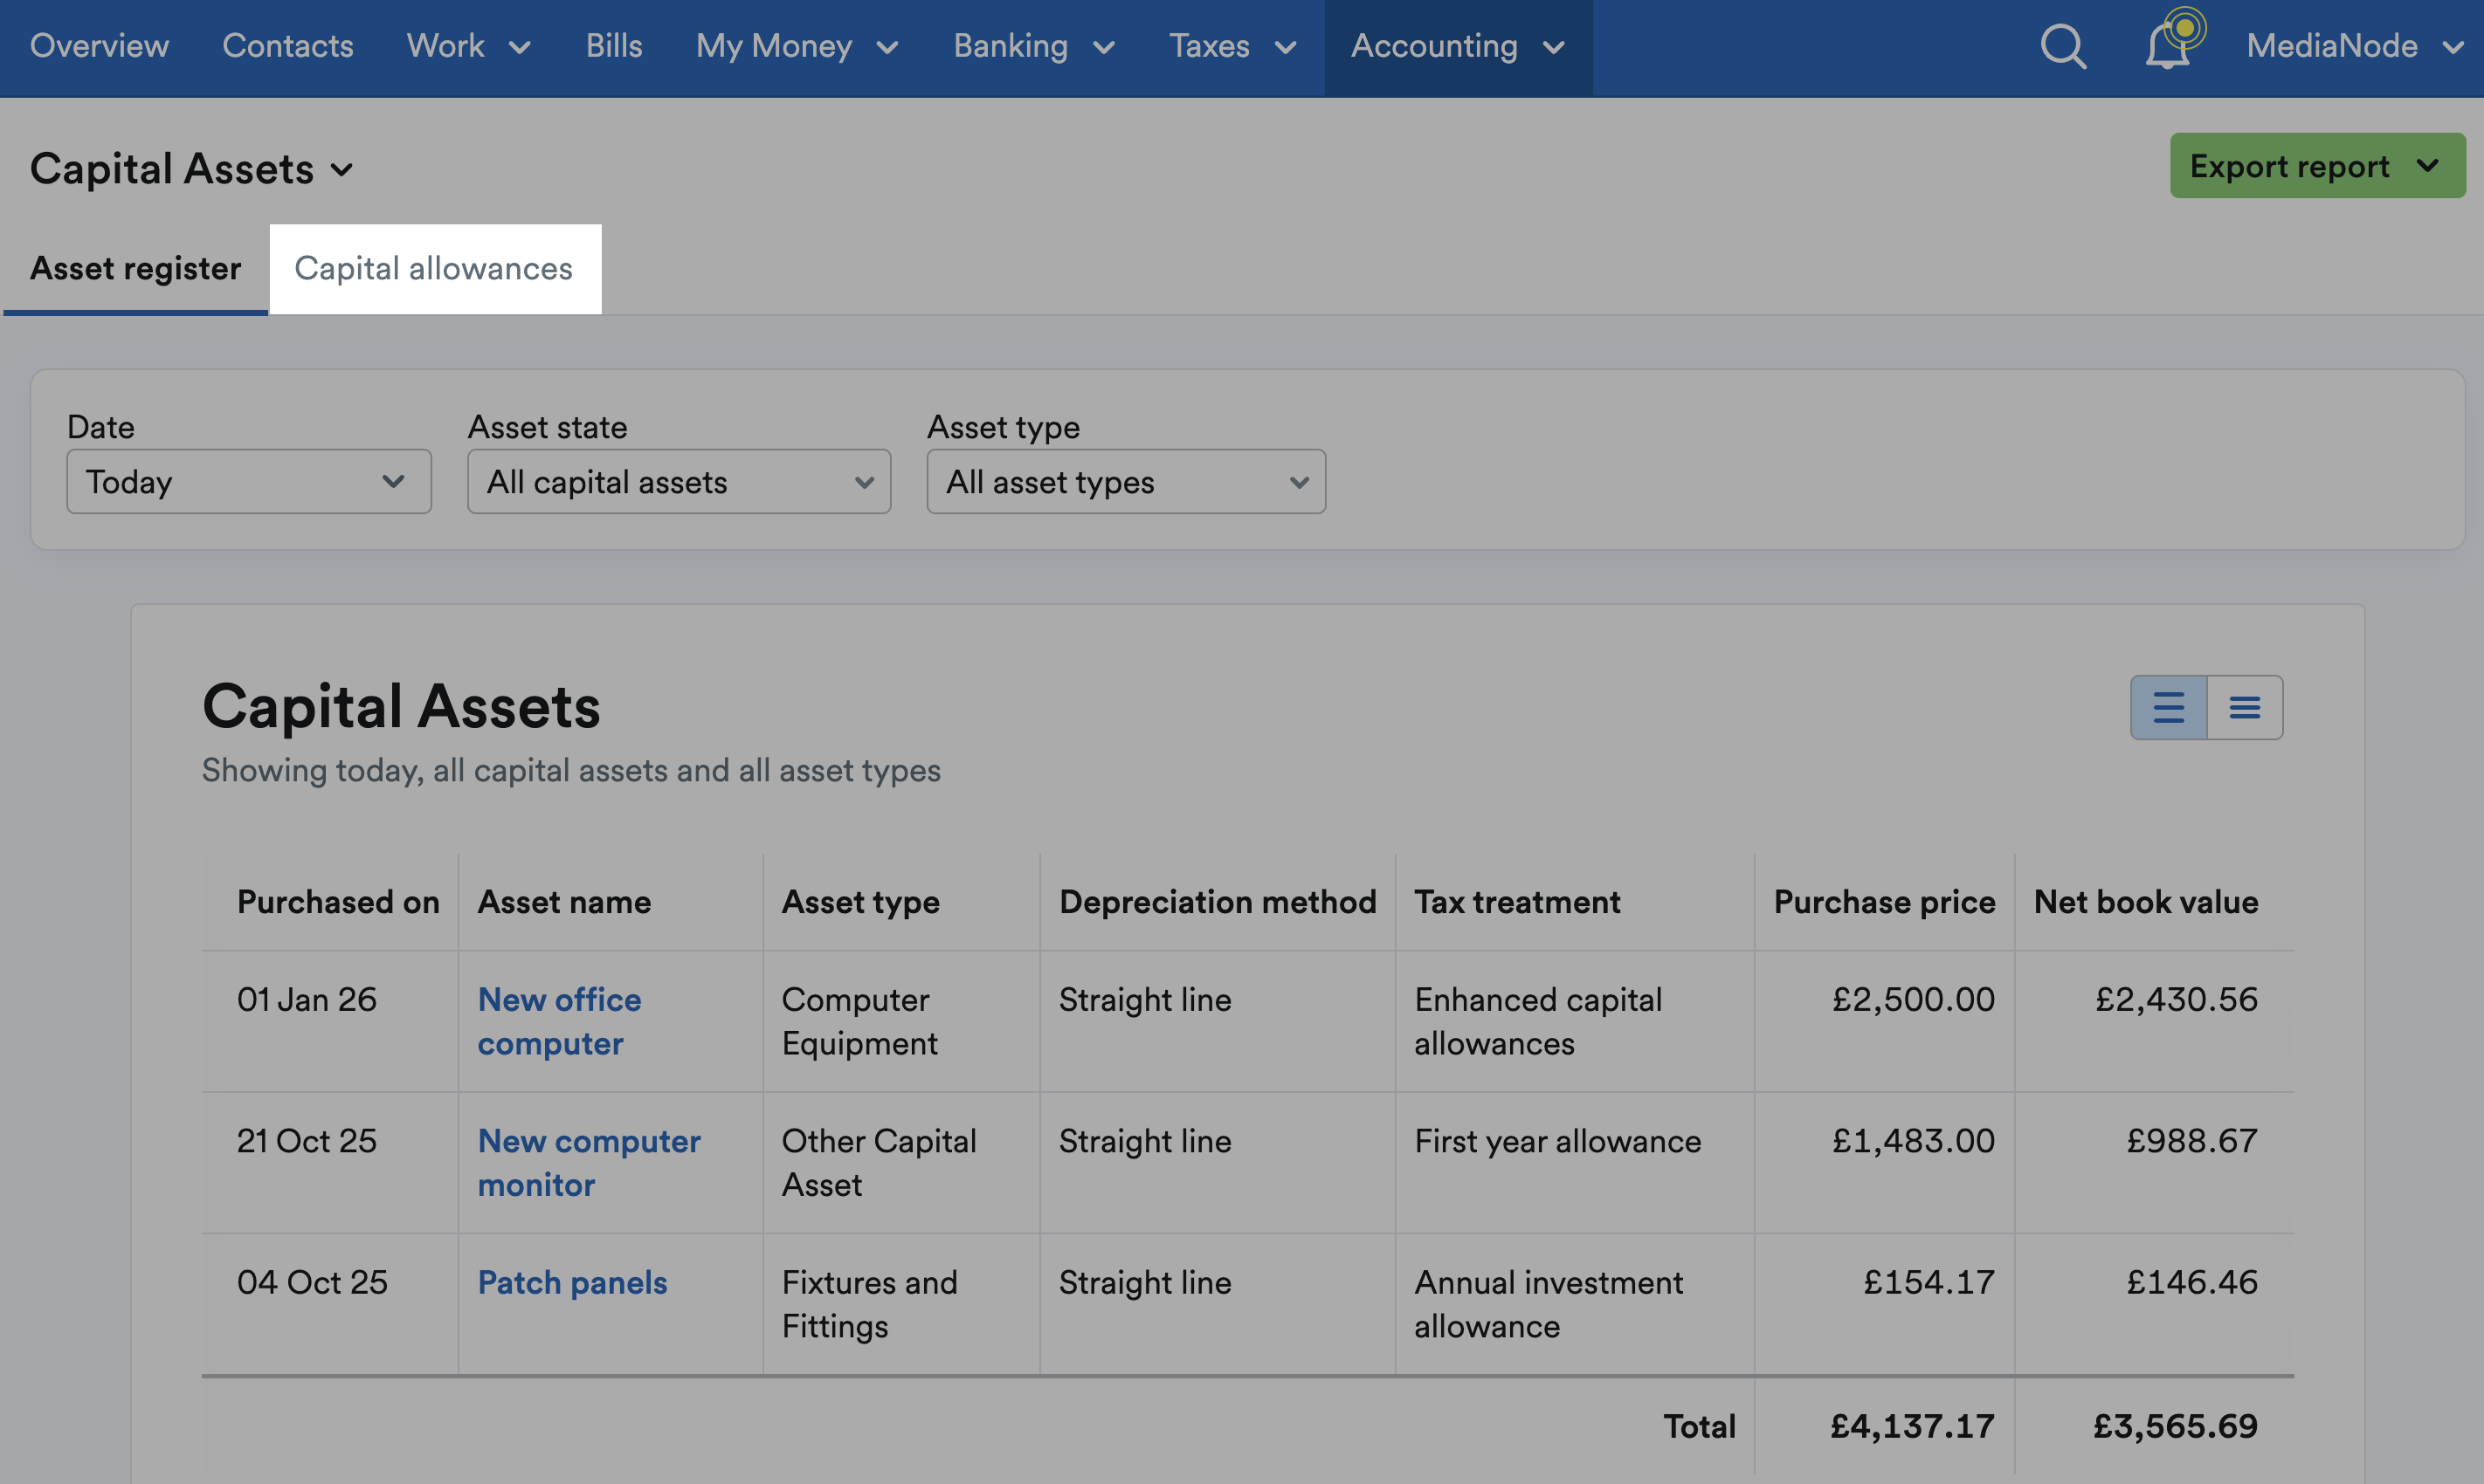Click the 04 Oct 25 purchase date
Screen dimensions: 2484x1484
(x=312, y=1282)
